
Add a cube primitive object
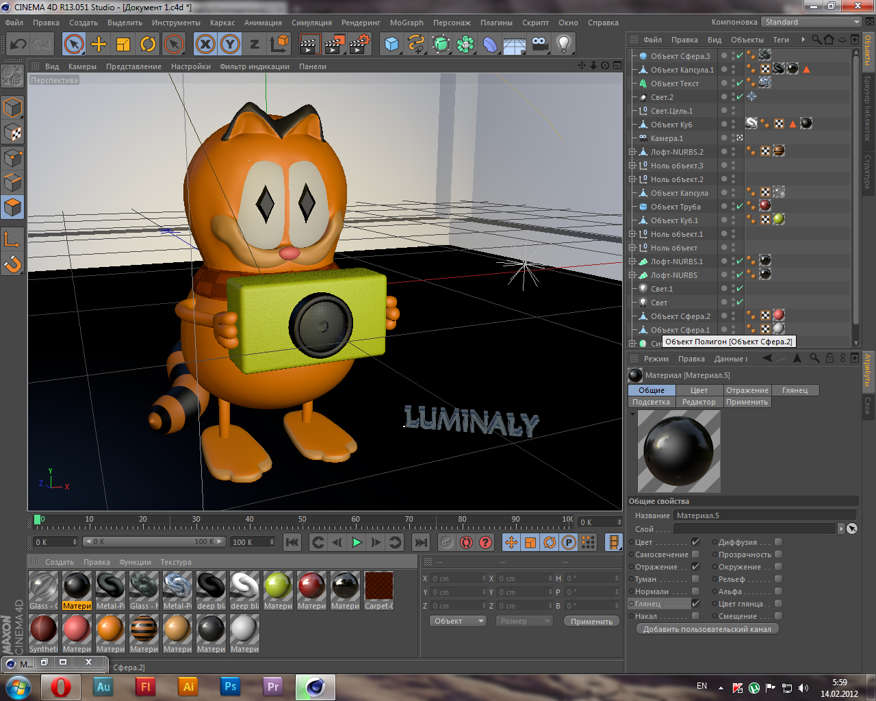[391, 44]
